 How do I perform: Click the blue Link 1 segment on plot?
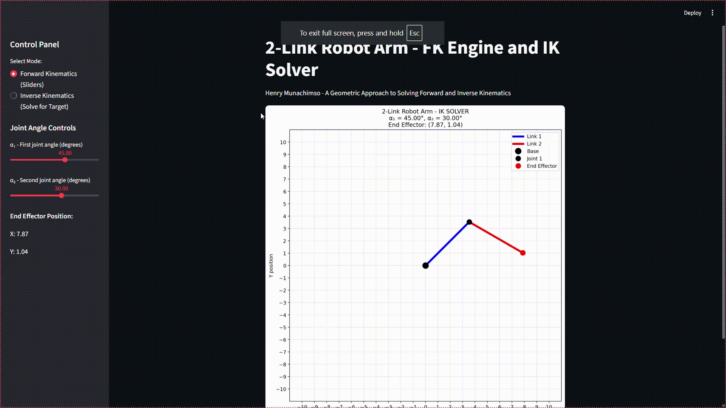[x=447, y=244]
